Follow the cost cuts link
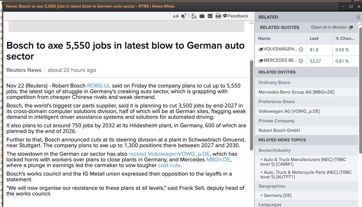The height and width of the screenshot is (207, 362). click(x=169, y=165)
